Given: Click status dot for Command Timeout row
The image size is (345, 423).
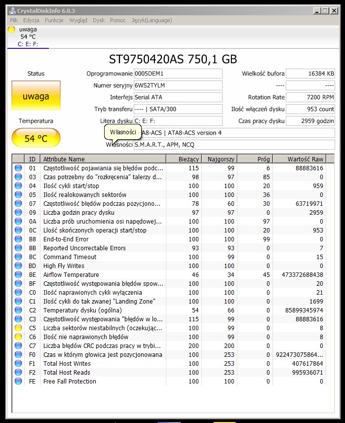Looking at the screenshot, I should (18, 257).
